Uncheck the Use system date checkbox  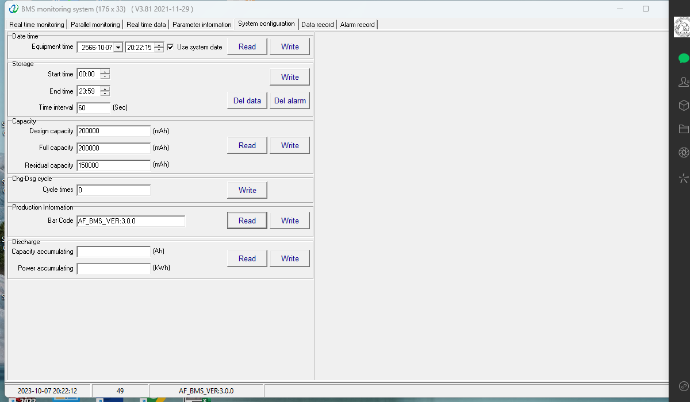170,47
